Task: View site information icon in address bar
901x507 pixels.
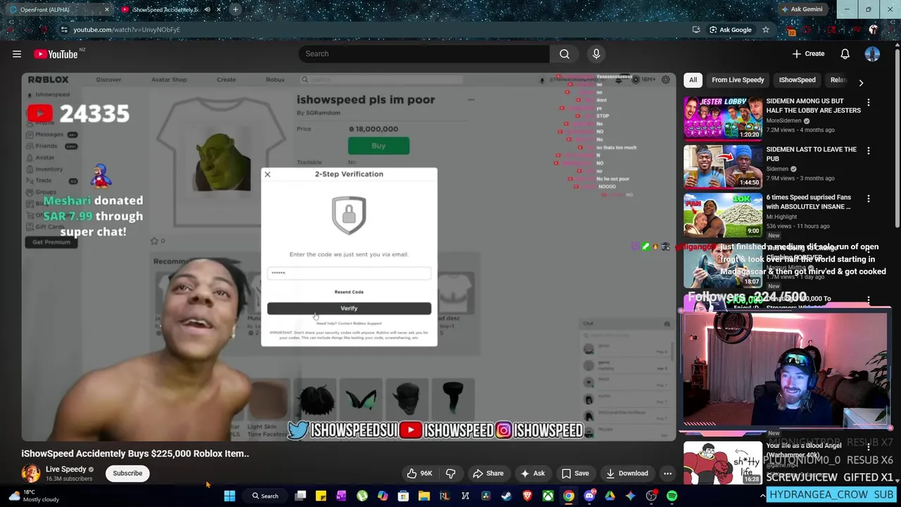Action: (x=64, y=30)
